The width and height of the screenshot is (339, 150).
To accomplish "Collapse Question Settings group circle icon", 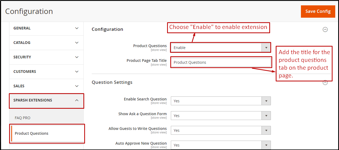I will (x=325, y=83).
